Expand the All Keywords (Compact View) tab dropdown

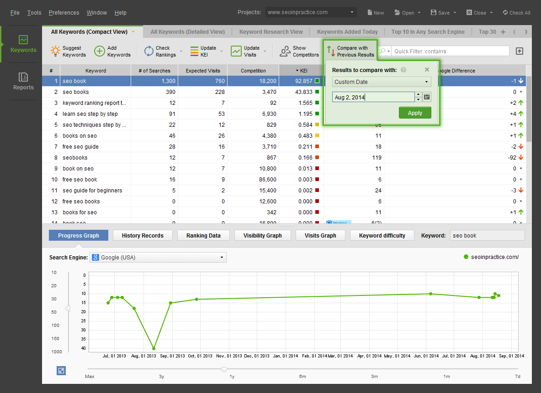pos(133,31)
